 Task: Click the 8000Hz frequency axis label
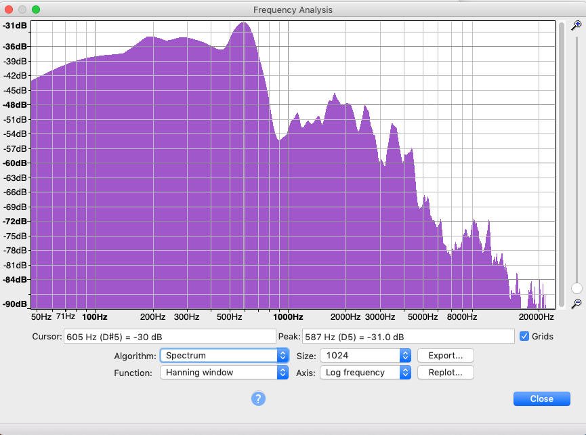(462, 317)
